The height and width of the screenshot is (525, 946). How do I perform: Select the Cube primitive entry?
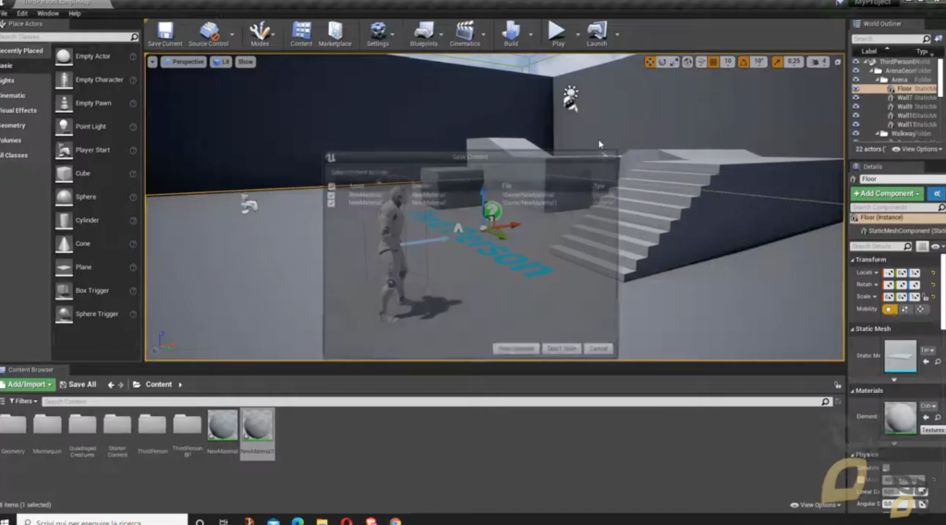coord(95,174)
